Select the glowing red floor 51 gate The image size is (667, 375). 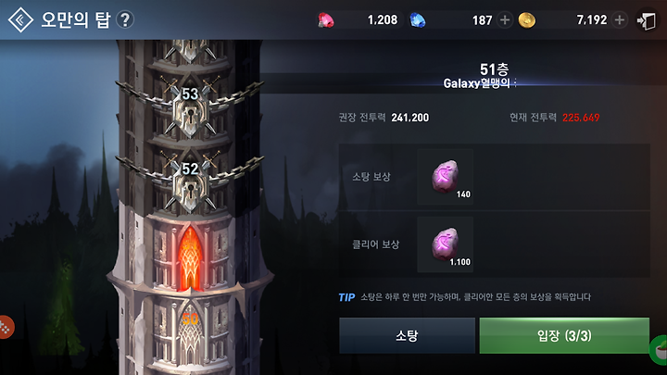click(190, 258)
